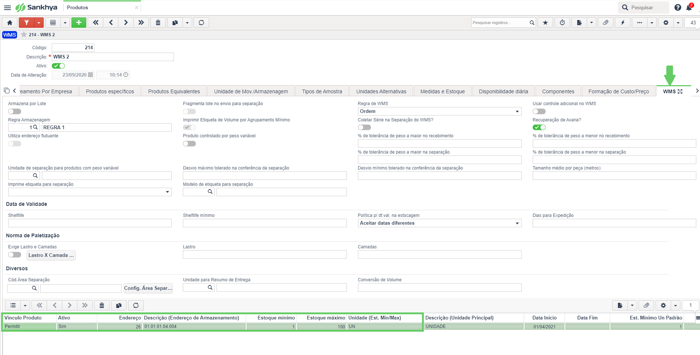Add a new record with the green plus button
Viewport: 700px width, 355px height.
click(x=79, y=23)
